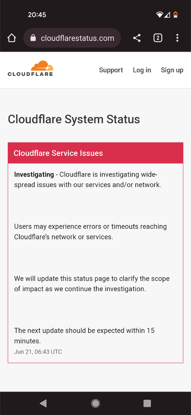Viewport: 191px width, 415px height.
Task: Open the three-dot browser menu
Action: (177, 38)
